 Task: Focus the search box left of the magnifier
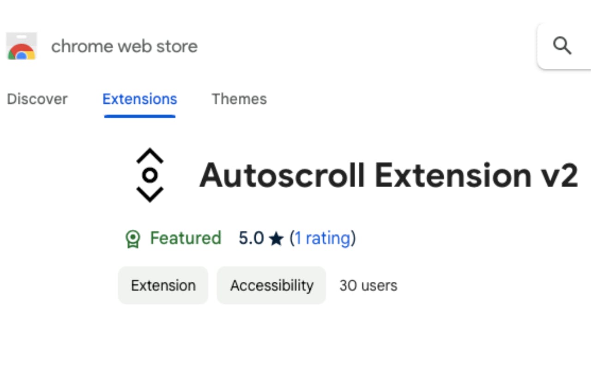545,46
